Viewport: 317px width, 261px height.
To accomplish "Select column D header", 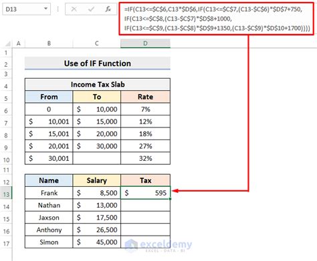I will coord(145,43).
